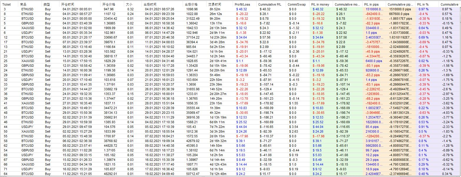461x177 pixels.
Task: Select the 开仓时间 column header
Action: (x=68, y=5)
